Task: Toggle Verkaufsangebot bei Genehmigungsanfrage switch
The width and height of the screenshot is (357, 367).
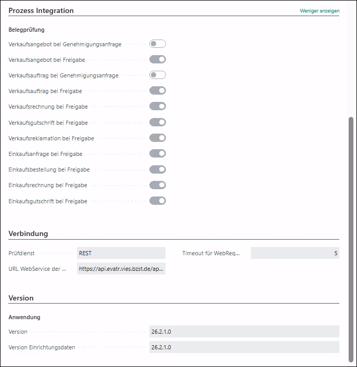Action: point(157,44)
